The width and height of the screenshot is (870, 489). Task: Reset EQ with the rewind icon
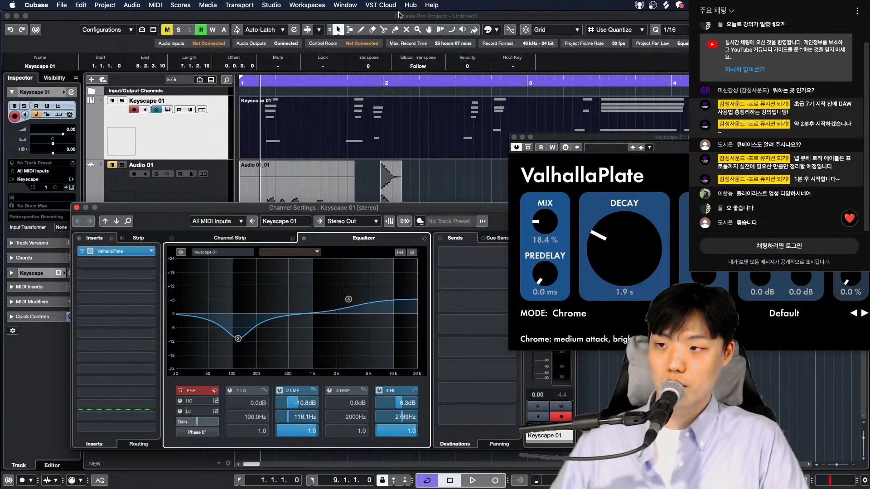point(400,252)
